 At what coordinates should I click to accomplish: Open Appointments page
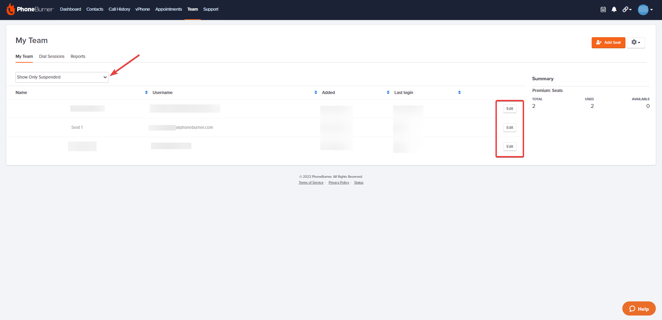click(x=169, y=9)
